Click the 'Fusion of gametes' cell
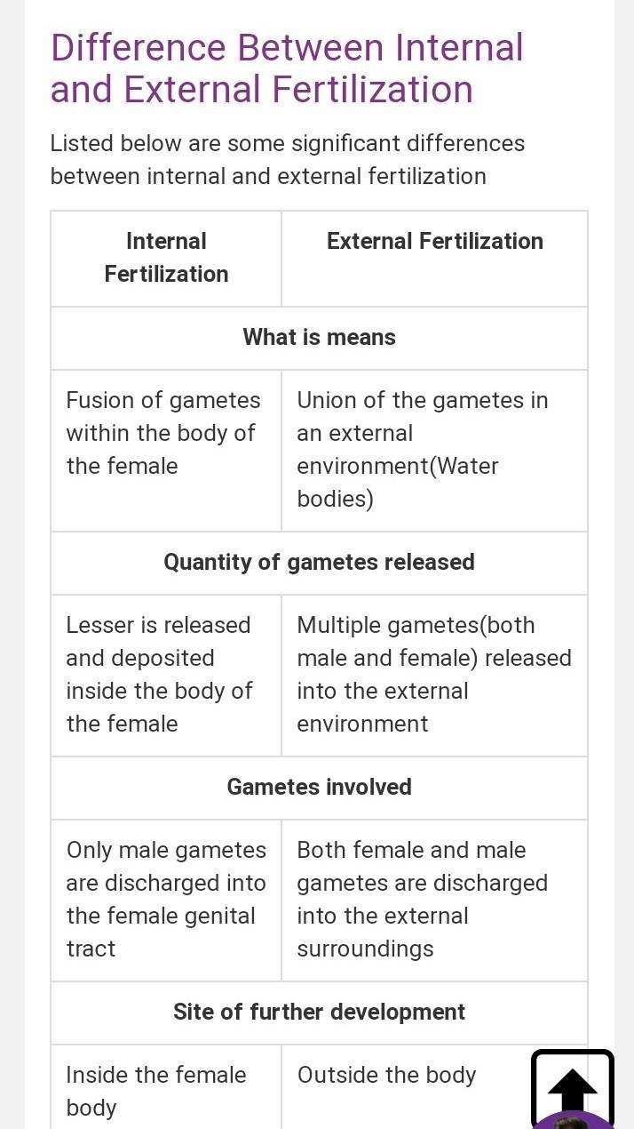Image resolution: width=634 pixels, height=1129 pixels. click(166, 451)
